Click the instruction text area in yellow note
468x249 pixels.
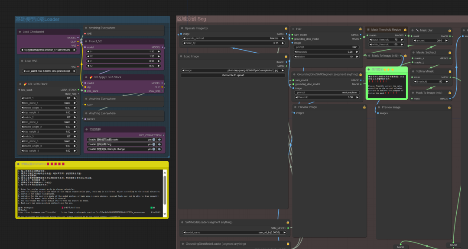91,193
